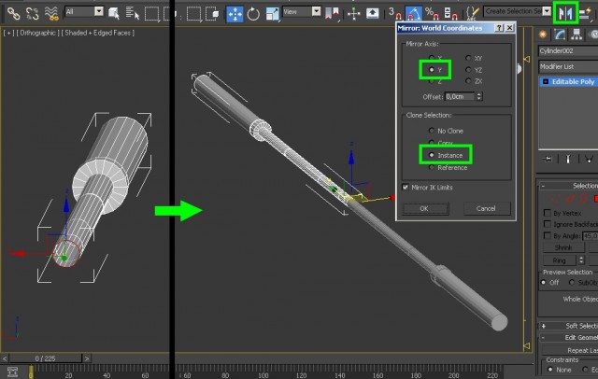598x379 pixels.
Task: Open the Create command panel tab
Action: tap(543, 35)
